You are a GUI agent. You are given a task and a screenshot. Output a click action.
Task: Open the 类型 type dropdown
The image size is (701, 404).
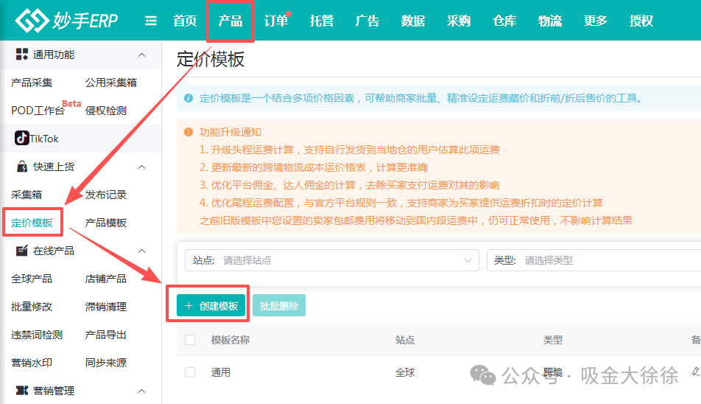tap(593, 260)
